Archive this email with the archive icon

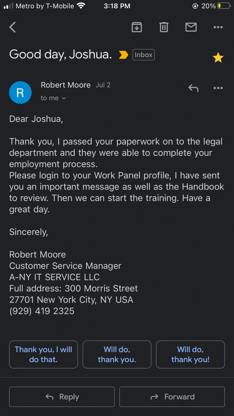137,27
